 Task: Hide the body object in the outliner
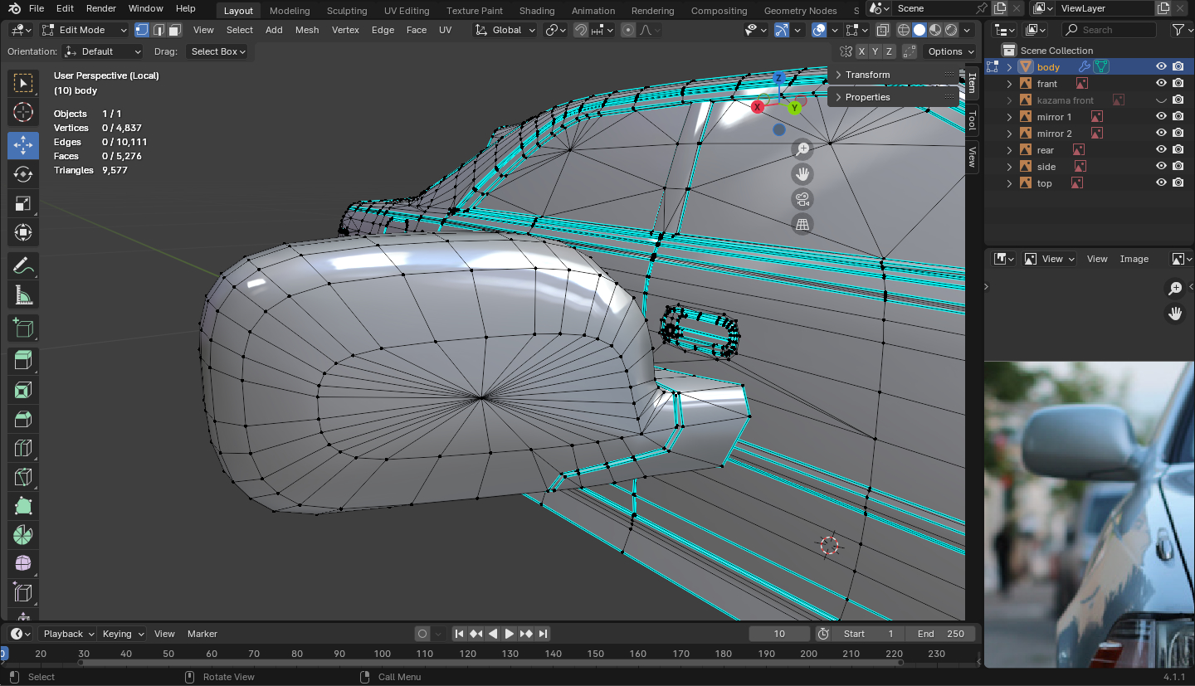[x=1161, y=67]
